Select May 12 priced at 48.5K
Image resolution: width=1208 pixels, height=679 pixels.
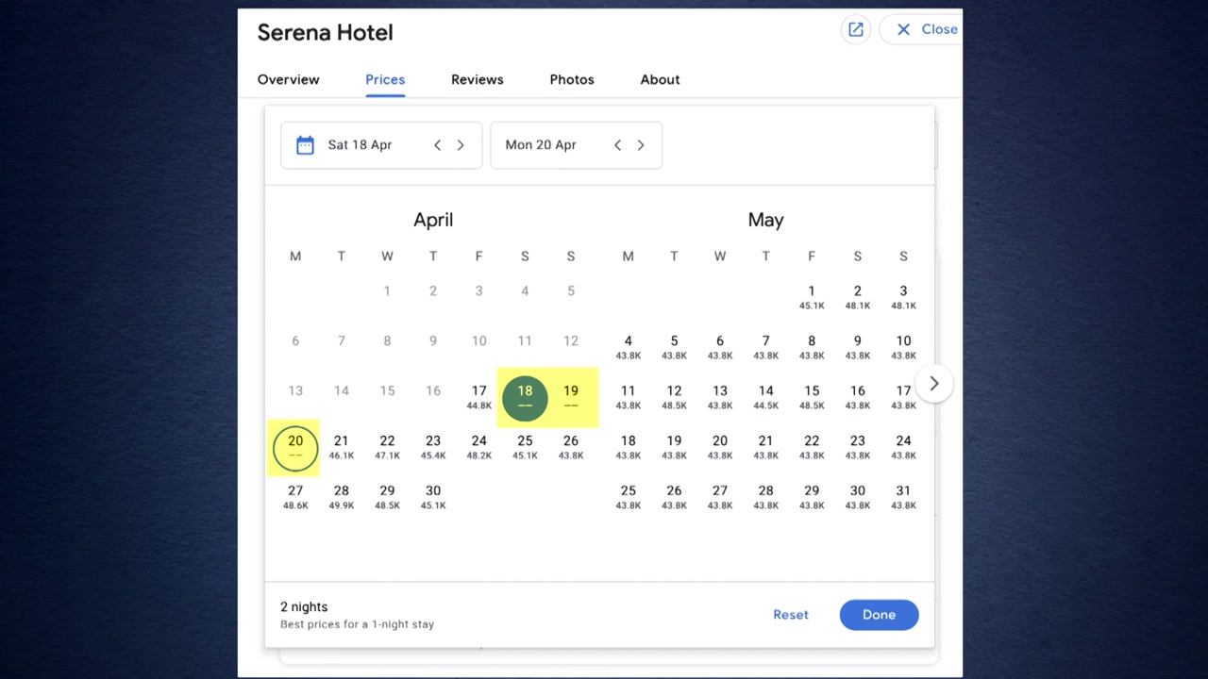pyautogui.click(x=674, y=397)
